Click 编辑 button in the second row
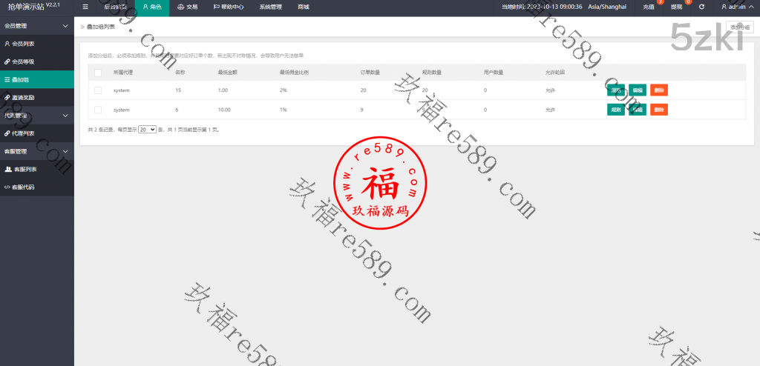 click(638, 110)
